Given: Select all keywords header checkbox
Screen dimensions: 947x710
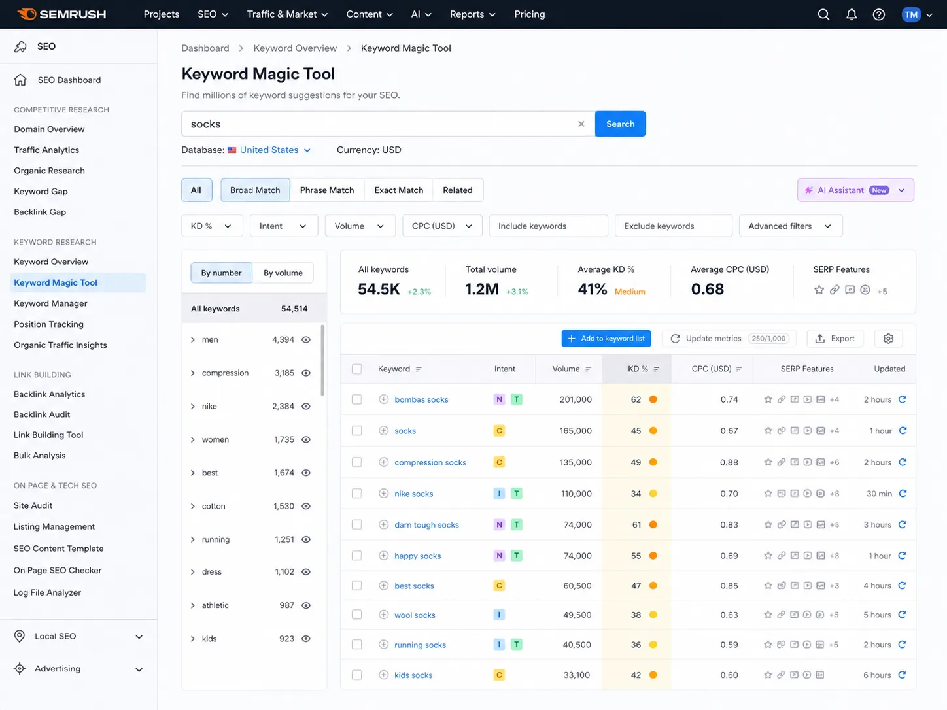Looking at the screenshot, I should tap(356, 369).
